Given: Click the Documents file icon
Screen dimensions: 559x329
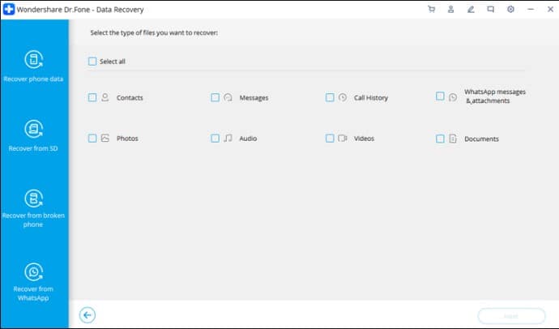Looking at the screenshot, I should 453,139.
